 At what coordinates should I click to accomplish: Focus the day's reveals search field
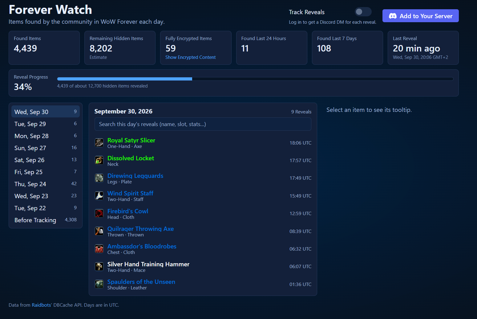click(x=203, y=124)
